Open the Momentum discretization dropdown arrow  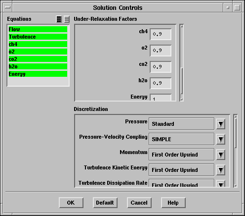(x=221, y=155)
